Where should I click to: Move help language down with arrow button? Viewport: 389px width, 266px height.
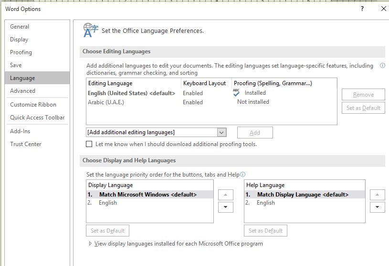point(377,207)
